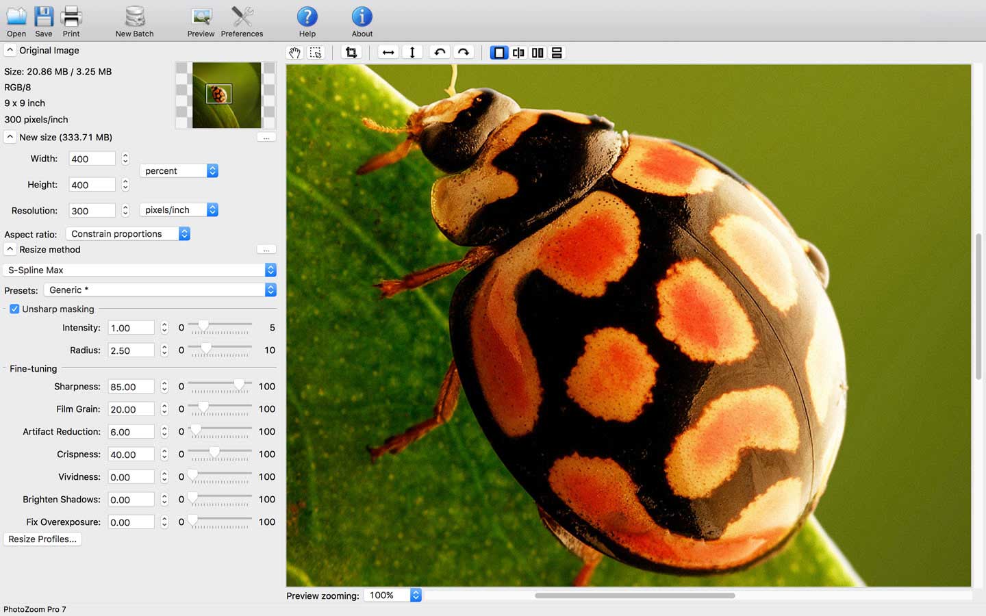Activate the crop tool
The image size is (986, 616).
pyautogui.click(x=351, y=53)
